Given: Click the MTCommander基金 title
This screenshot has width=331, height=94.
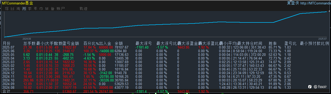Looking at the screenshot, I should click(x=17, y=3).
